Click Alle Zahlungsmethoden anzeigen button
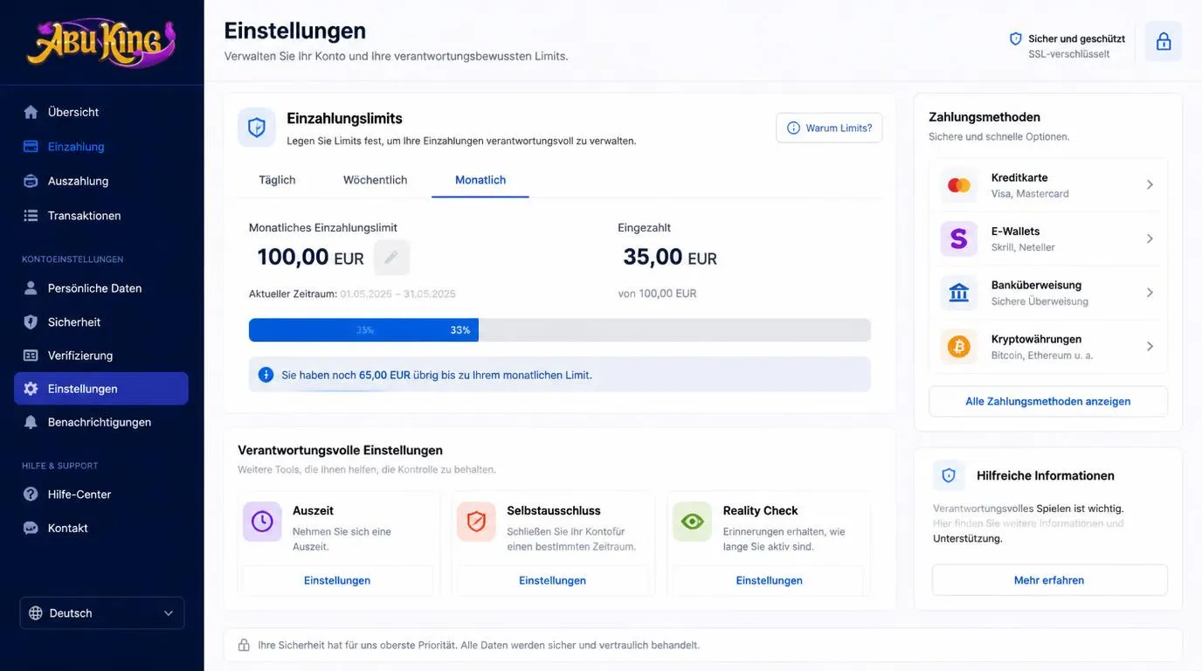The width and height of the screenshot is (1202, 671). pos(1048,401)
